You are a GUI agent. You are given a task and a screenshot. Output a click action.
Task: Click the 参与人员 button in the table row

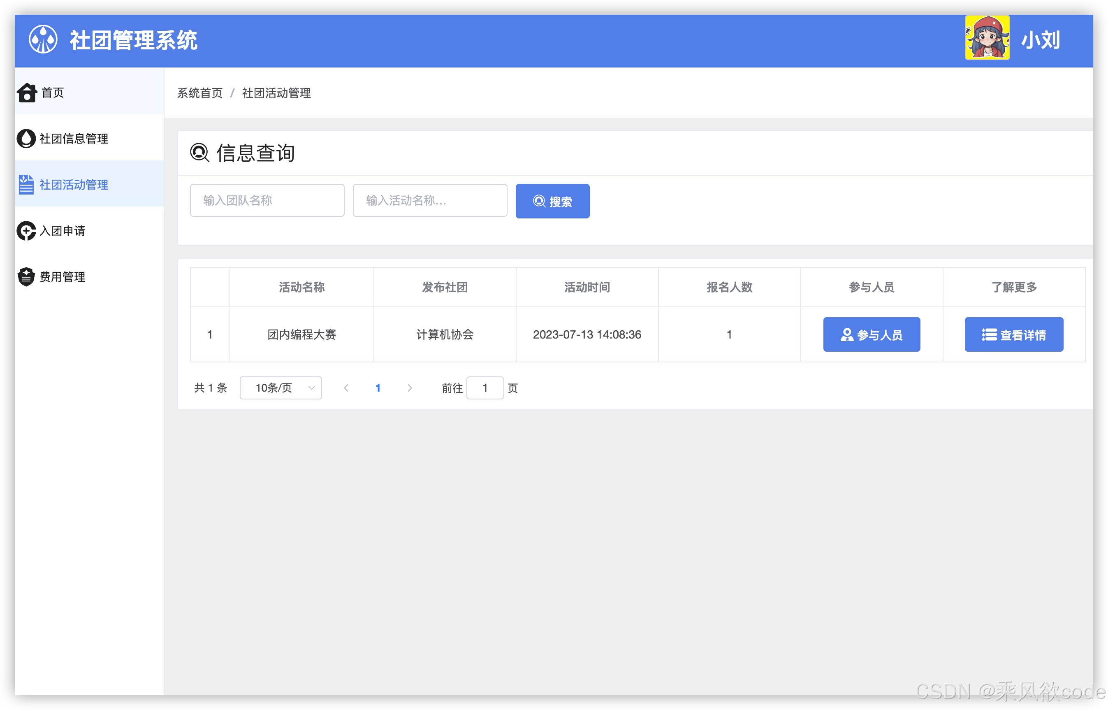[871, 334]
